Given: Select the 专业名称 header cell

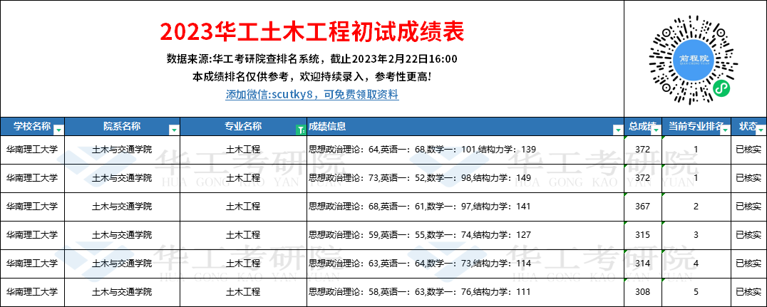Looking at the screenshot, I should (x=244, y=127).
